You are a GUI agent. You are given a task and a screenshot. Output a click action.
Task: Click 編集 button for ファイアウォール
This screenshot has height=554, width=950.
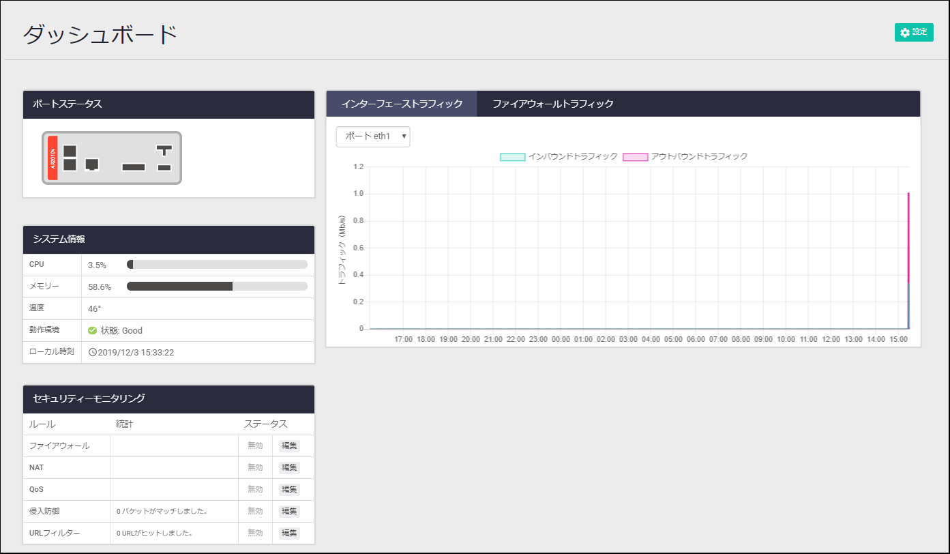point(289,446)
